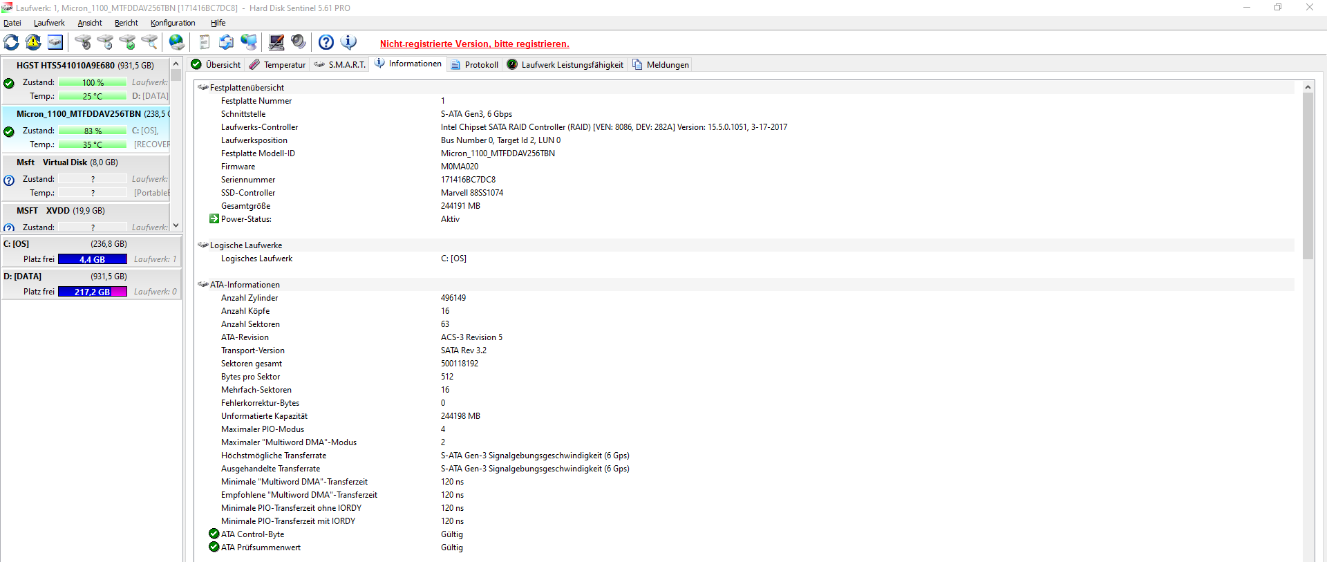The height and width of the screenshot is (562, 1327).
Task: Click the drive icon with a green checkmark
Action: (127, 42)
